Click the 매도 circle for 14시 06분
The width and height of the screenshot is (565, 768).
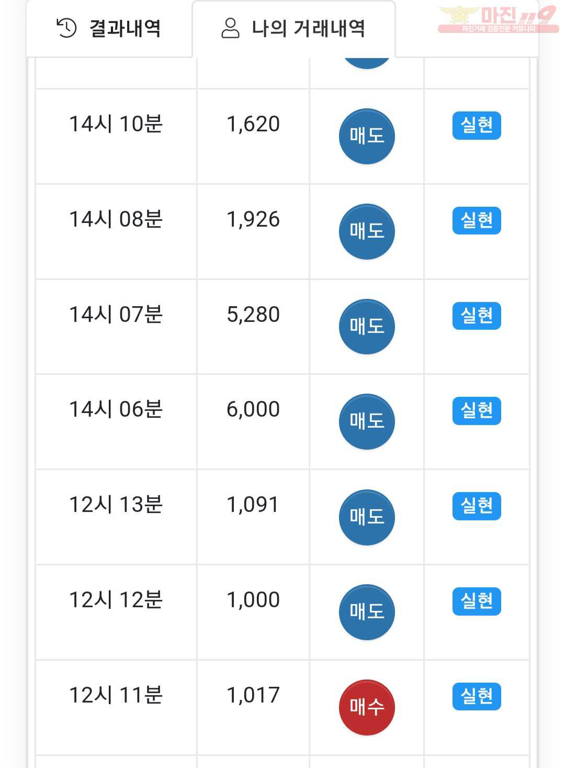[367, 421]
